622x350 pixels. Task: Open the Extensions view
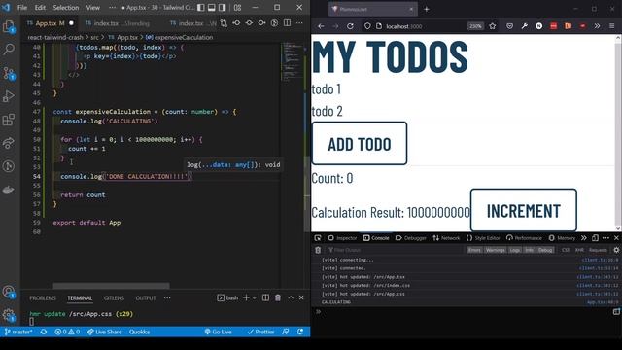point(9,120)
